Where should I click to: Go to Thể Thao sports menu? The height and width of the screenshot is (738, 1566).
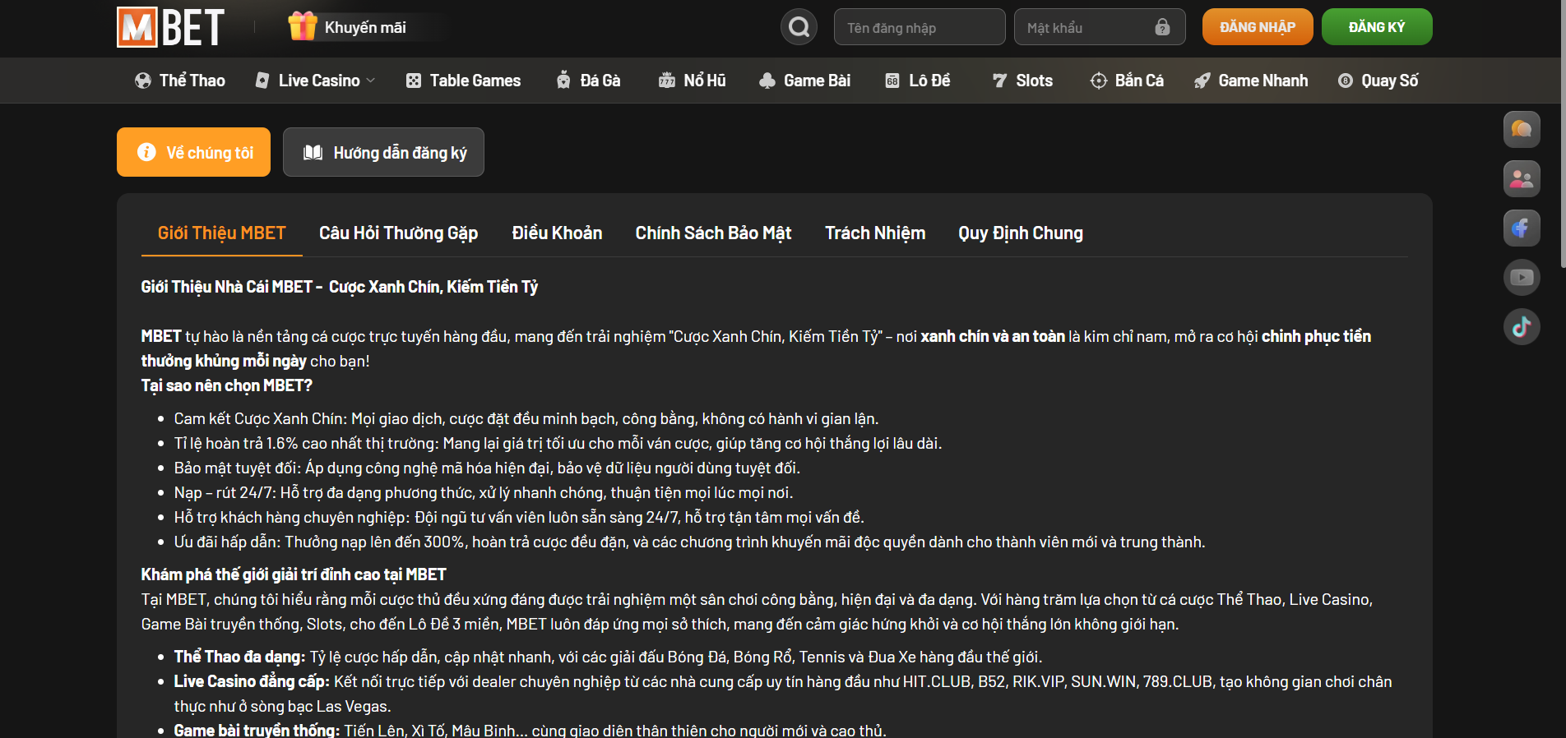point(180,81)
